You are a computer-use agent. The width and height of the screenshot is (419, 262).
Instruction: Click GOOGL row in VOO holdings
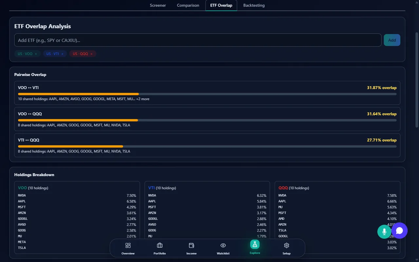[x=77, y=219]
